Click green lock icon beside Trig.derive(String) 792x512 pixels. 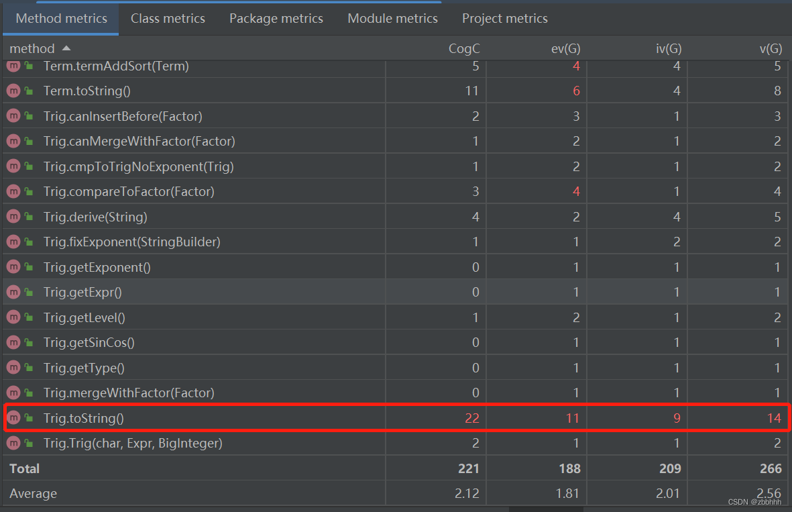pyautogui.click(x=30, y=216)
